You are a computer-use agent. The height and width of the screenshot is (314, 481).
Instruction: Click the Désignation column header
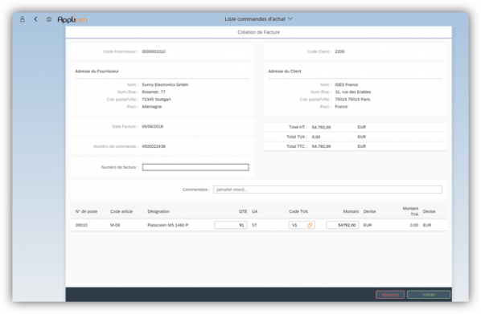click(158, 211)
